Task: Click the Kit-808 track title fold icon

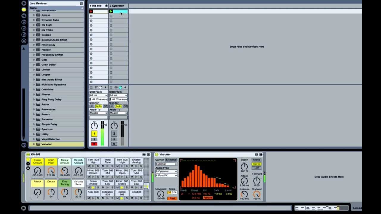Action: click(106, 6)
